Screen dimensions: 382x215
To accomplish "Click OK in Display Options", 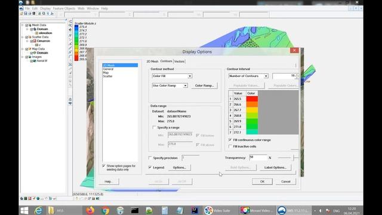I will click(x=262, y=182).
